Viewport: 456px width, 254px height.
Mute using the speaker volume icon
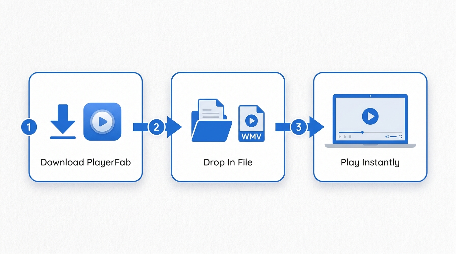[387, 137]
